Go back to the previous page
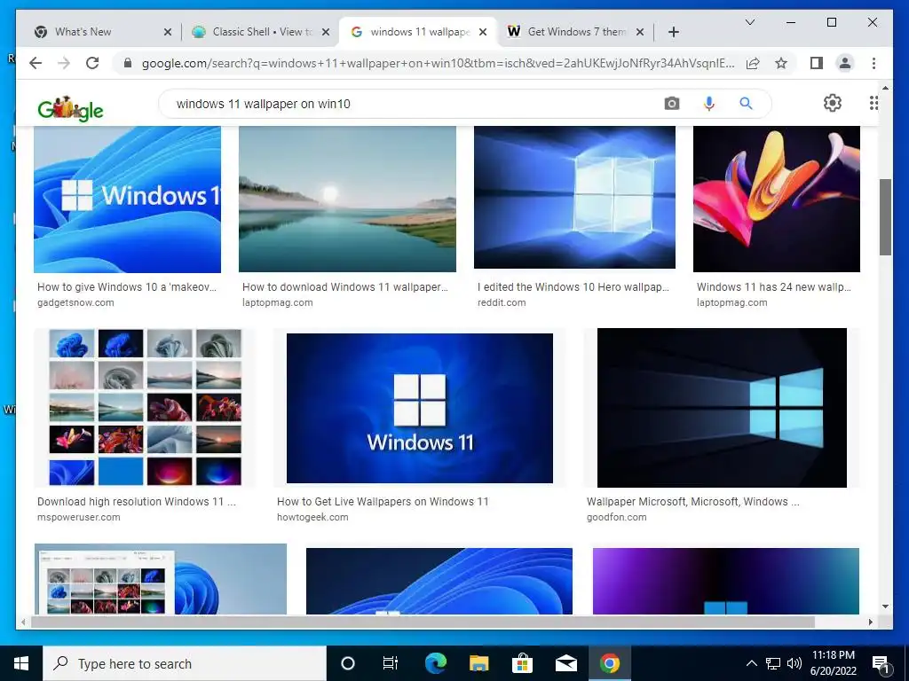The height and width of the screenshot is (681, 909). click(x=36, y=63)
